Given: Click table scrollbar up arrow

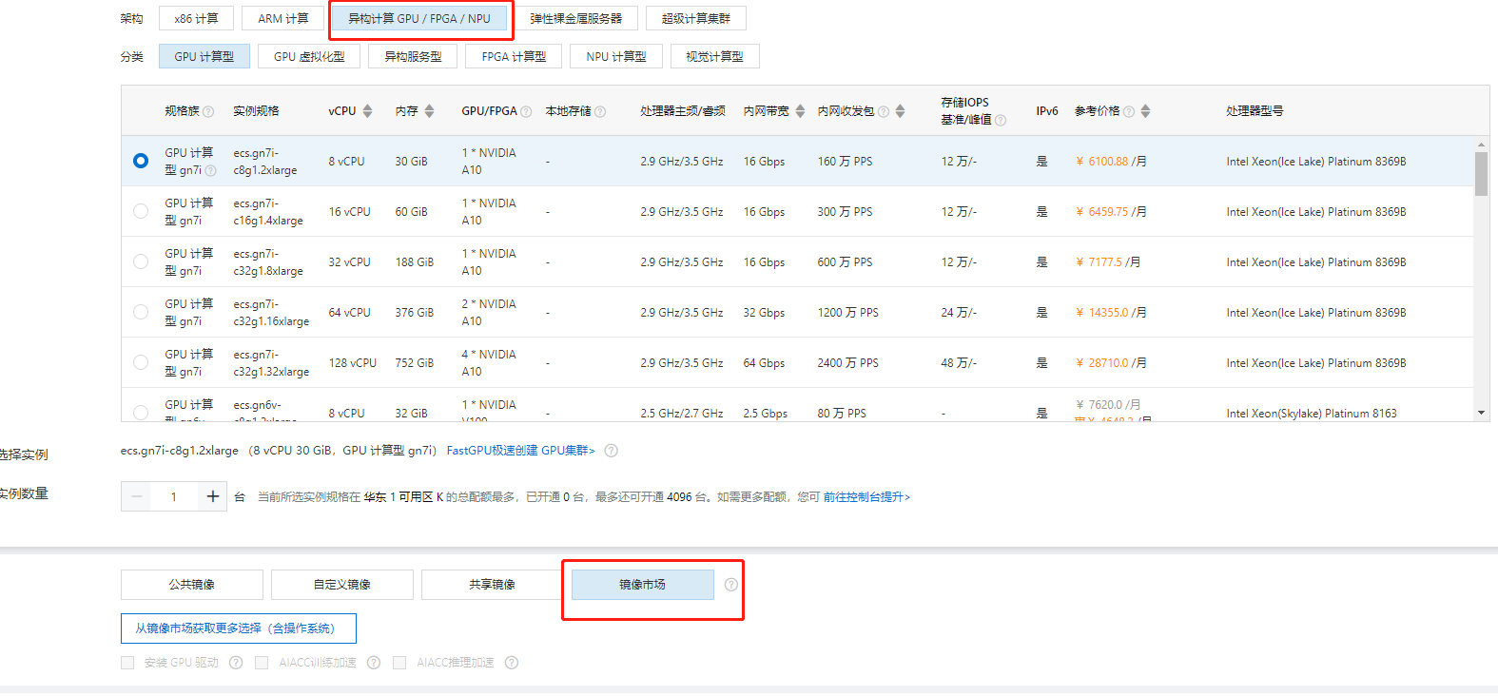Looking at the screenshot, I should (1481, 145).
